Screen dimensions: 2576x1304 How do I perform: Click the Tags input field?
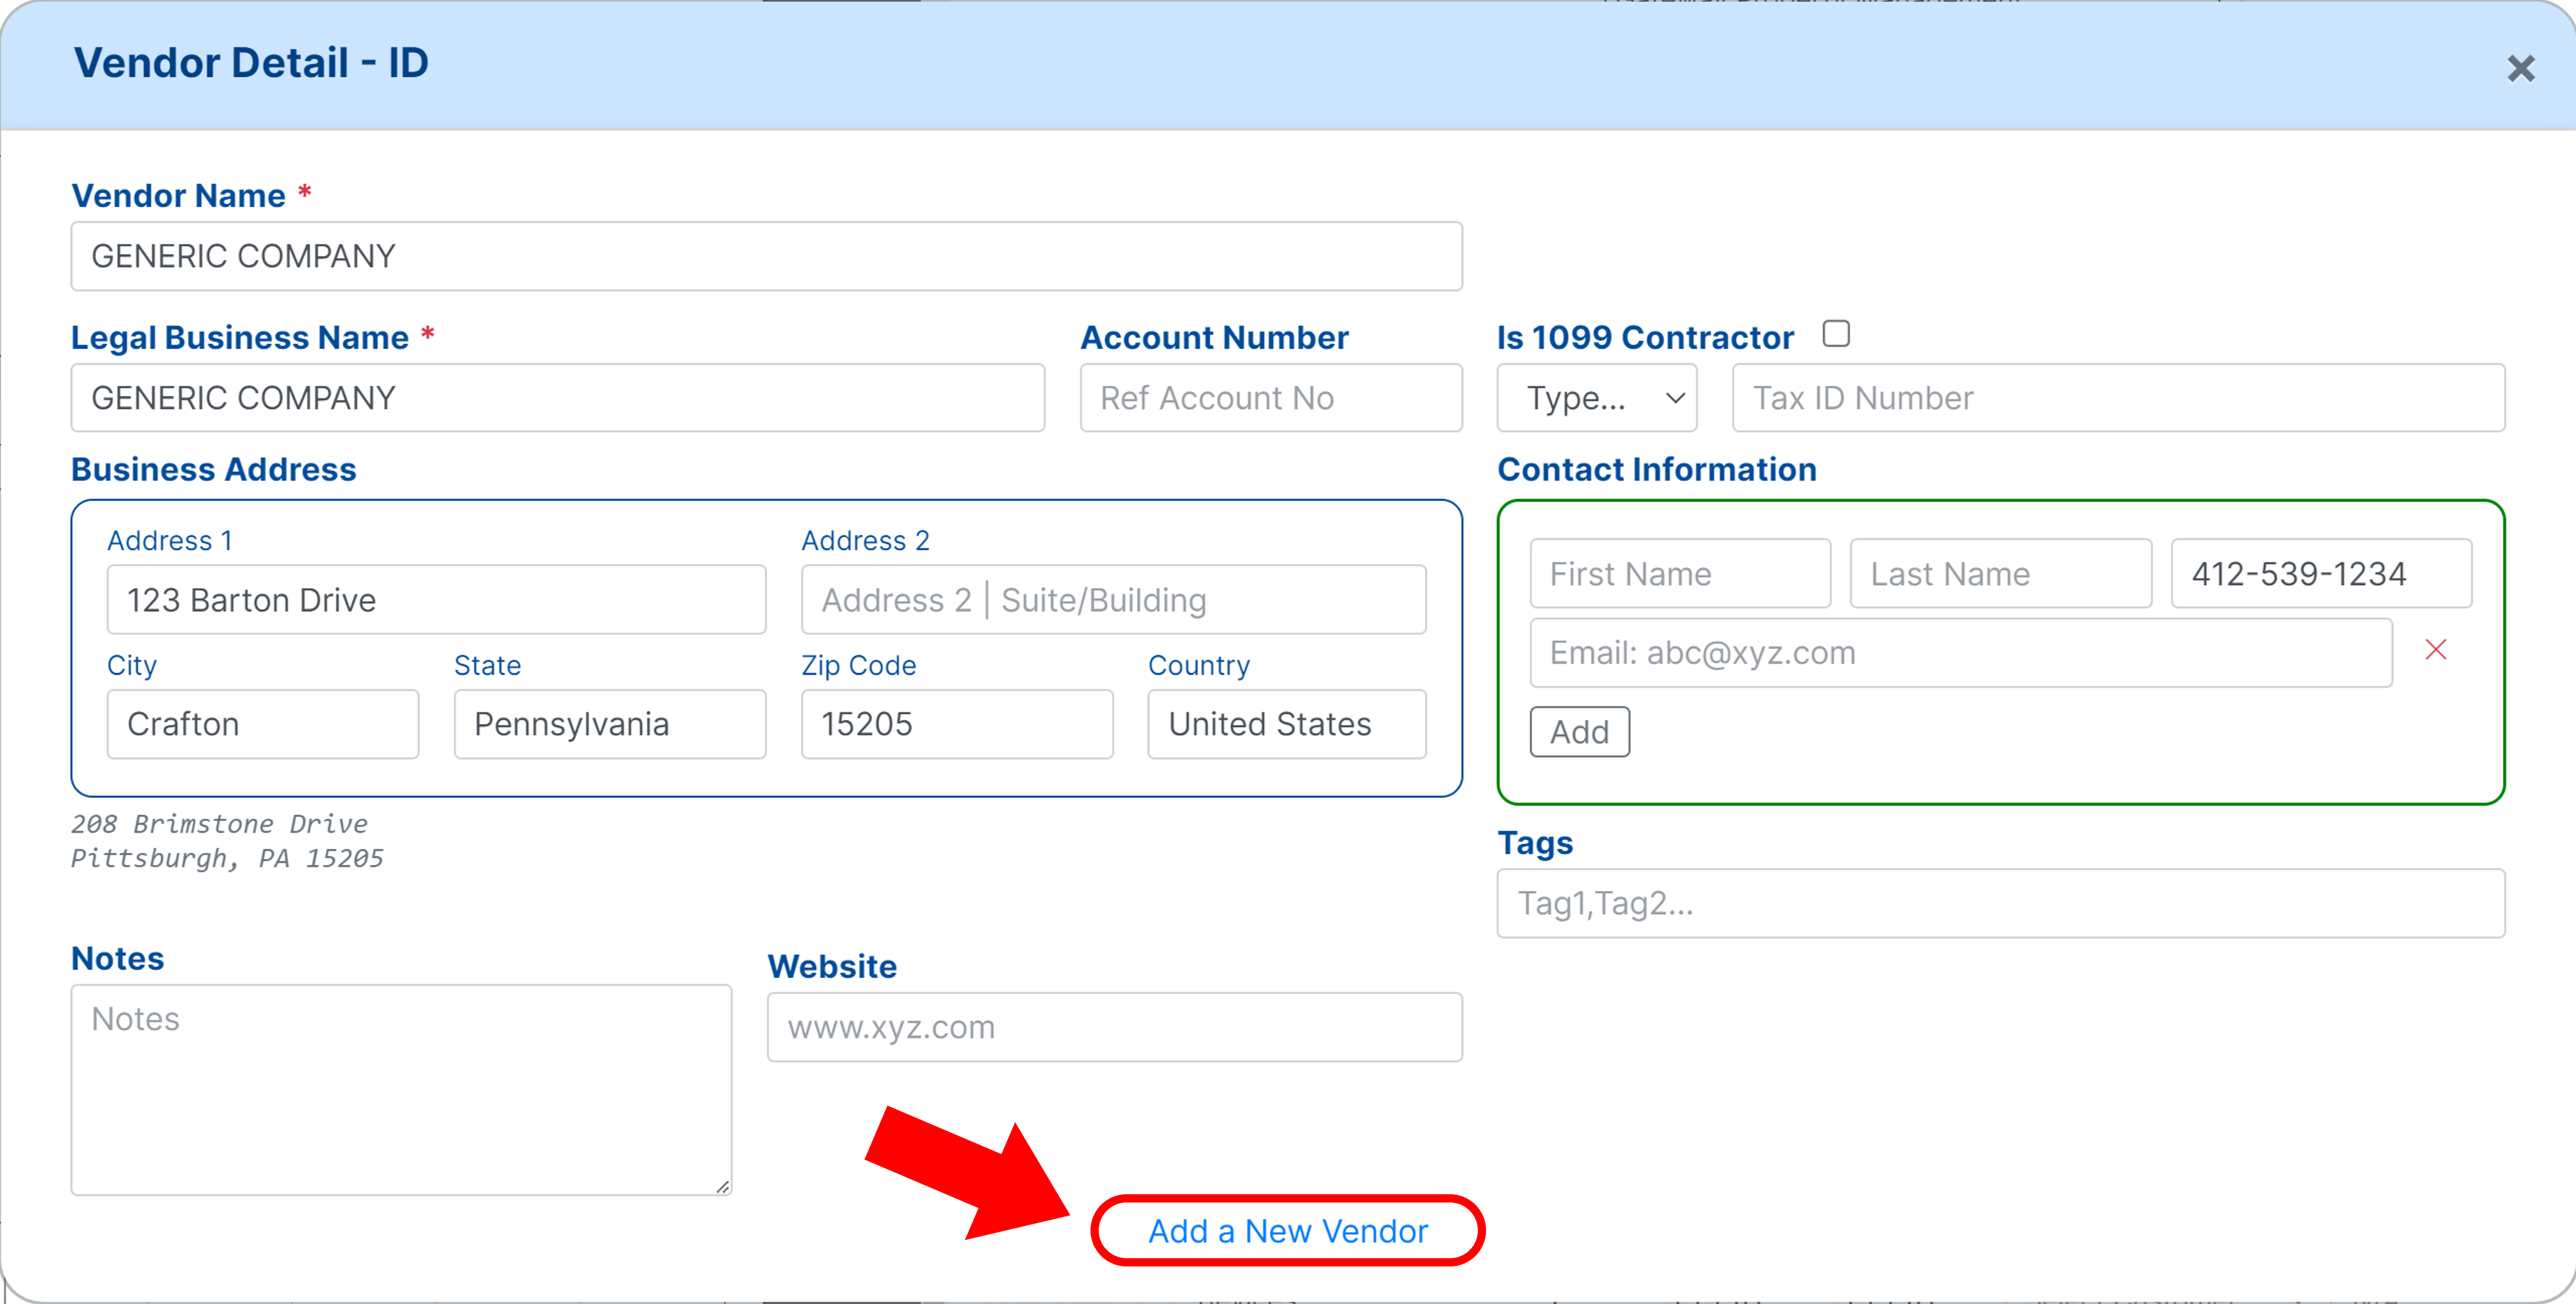click(x=2001, y=903)
